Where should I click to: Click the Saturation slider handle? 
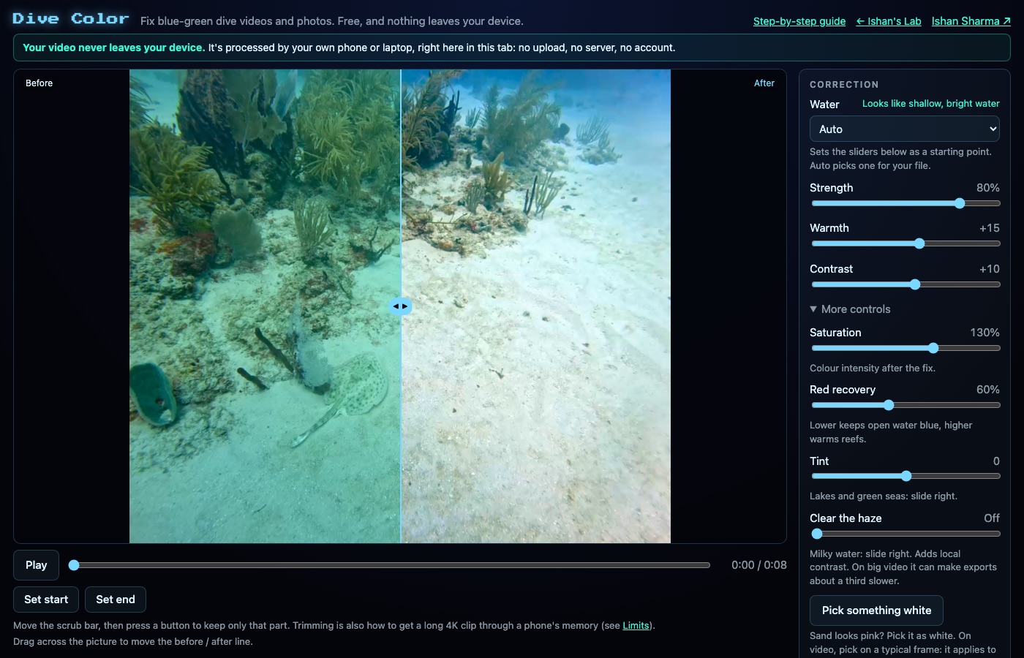(x=933, y=348)
